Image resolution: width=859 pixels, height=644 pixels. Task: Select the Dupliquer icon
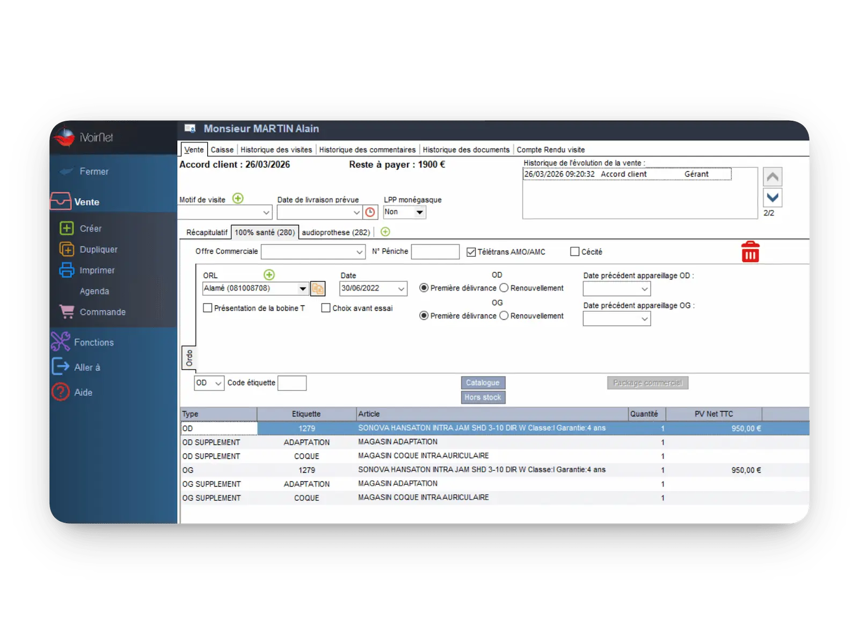point(67,250)
